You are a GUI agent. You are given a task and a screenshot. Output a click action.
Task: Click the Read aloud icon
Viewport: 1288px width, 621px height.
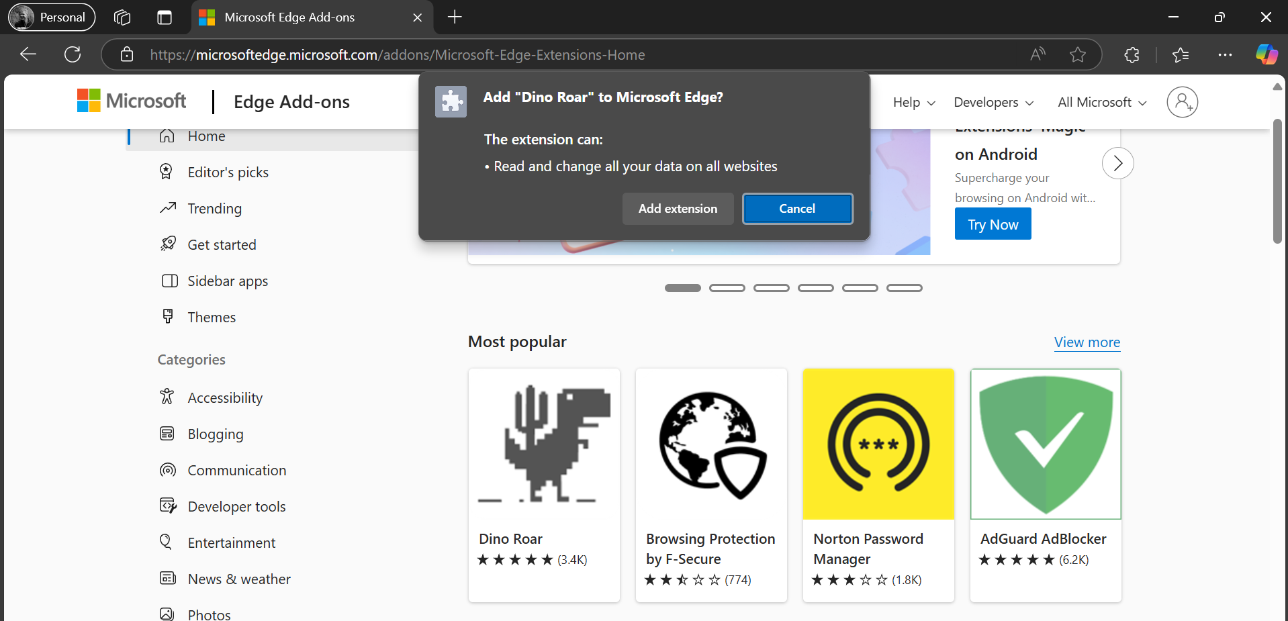click(1038, 55)
